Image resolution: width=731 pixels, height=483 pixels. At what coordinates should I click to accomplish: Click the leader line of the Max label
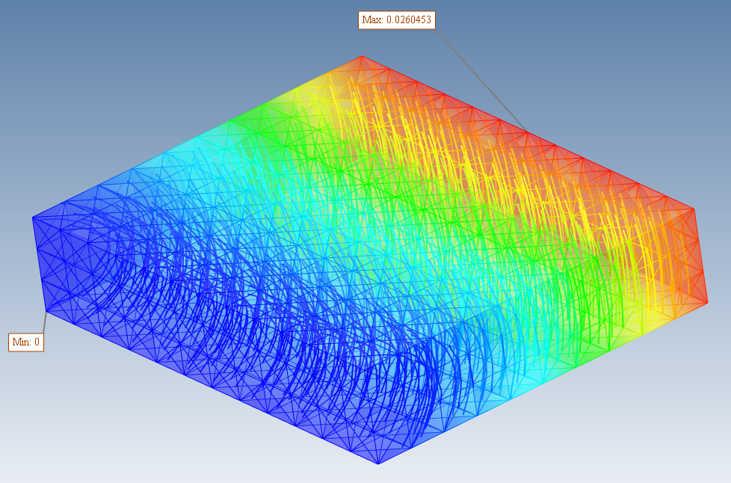tap(481, 80)
